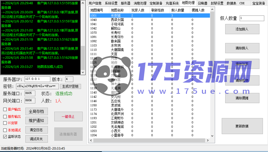Screen dimensions: 268x152
Task: Switch to the 召唤兽 tab
Action: [202, 3]
